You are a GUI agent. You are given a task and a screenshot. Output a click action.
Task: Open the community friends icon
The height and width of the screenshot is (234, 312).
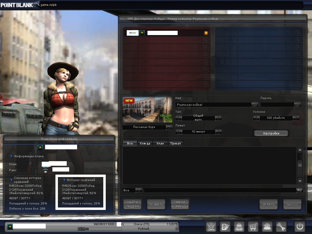[x=267, y=226]
